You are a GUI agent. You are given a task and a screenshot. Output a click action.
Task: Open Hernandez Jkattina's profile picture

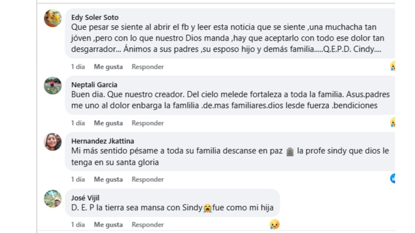53,142
